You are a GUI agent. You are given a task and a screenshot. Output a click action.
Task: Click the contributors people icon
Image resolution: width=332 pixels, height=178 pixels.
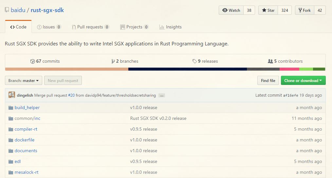270,61
